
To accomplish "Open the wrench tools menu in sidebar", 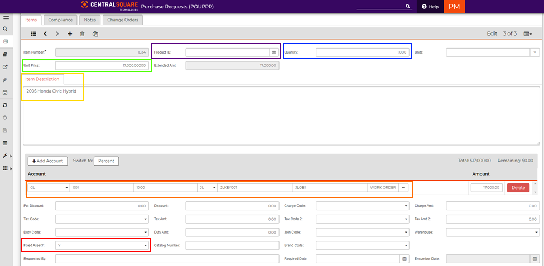I will pos(6,156).
